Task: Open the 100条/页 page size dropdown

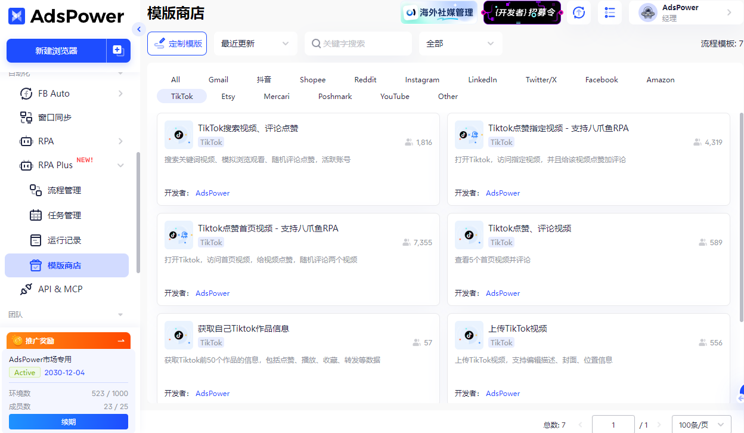Action: click(x=701, y=424)
